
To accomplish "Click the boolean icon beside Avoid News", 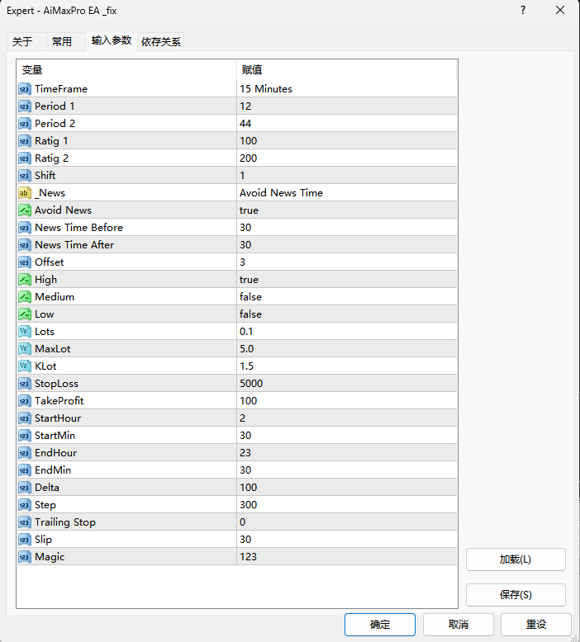I will [24, 210].
